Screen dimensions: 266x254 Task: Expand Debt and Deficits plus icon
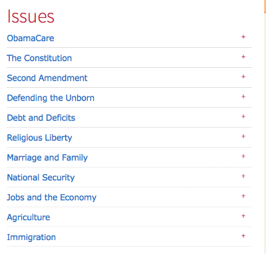click(243, 116)
